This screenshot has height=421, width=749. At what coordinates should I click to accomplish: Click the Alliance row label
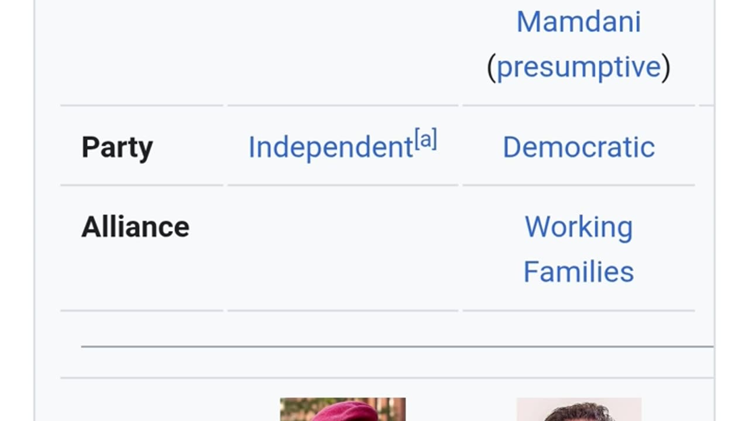135,227
